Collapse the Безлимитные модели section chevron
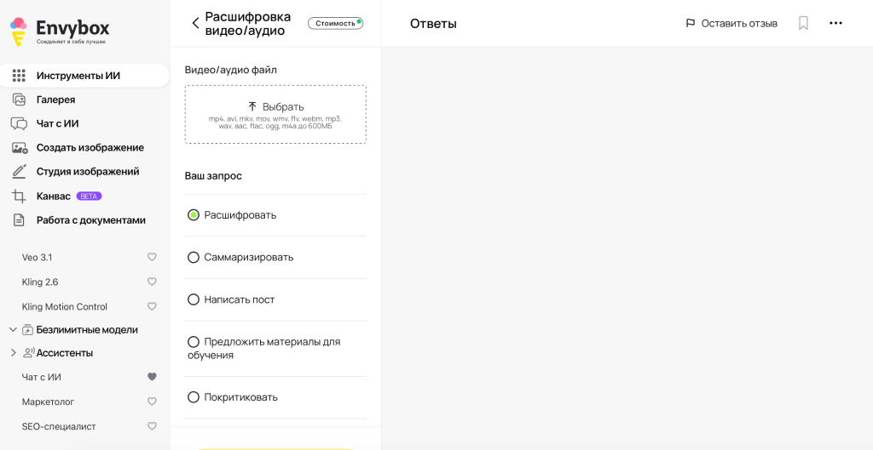 14,330
